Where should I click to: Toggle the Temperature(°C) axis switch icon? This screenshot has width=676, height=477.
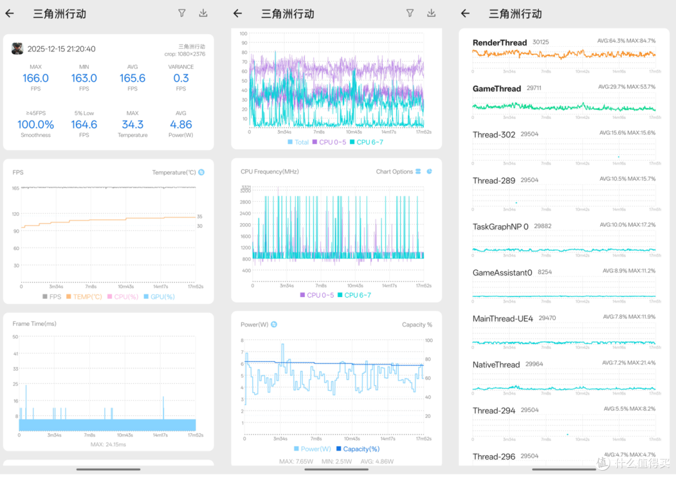pyautogui.click(x=202, y=172)
